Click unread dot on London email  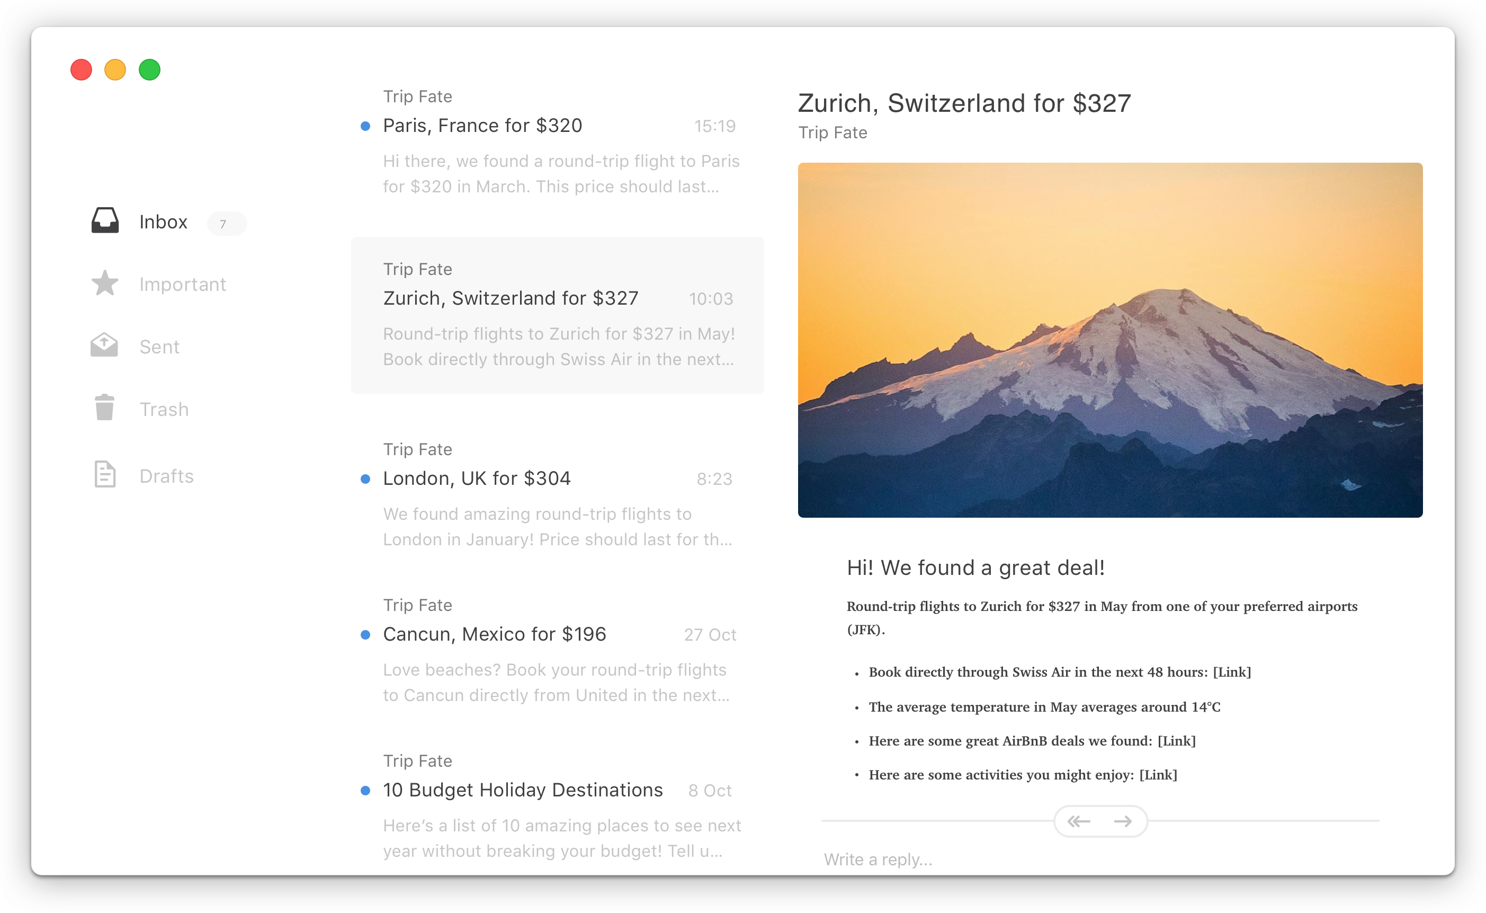point(365,479)
